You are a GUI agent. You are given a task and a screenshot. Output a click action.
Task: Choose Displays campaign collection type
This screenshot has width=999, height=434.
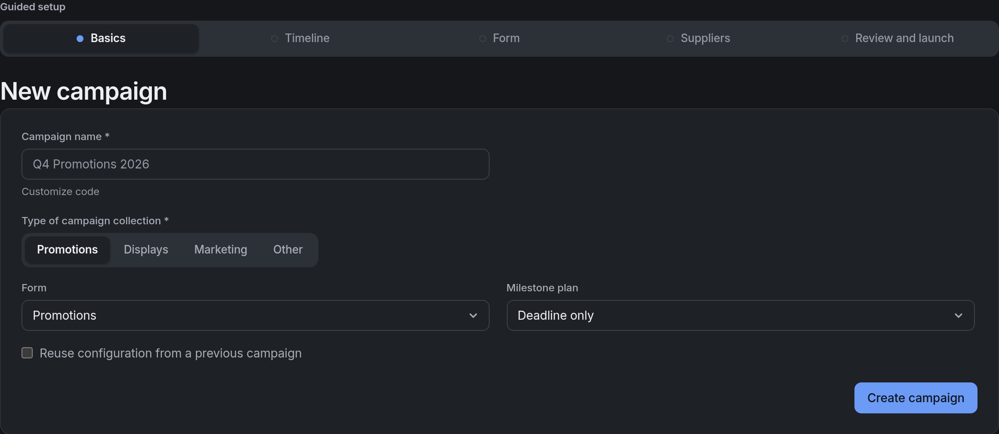click(146, 250)
